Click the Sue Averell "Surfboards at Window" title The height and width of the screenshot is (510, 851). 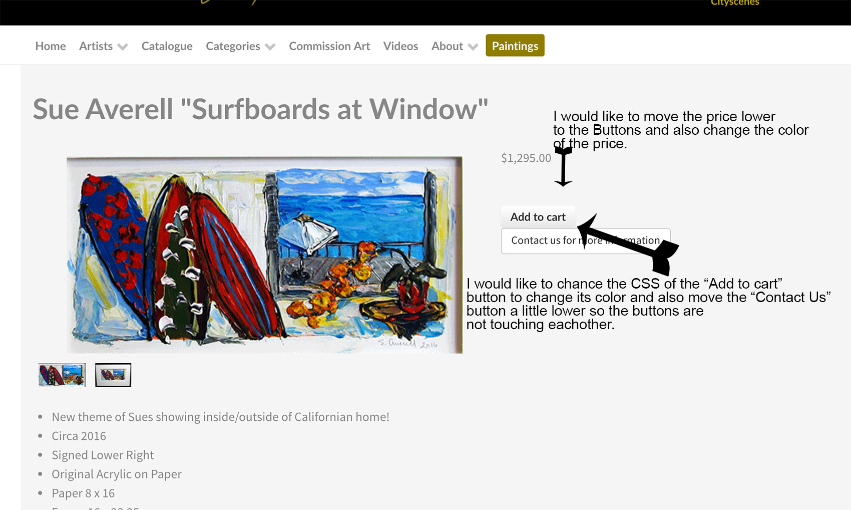point(260,109)
